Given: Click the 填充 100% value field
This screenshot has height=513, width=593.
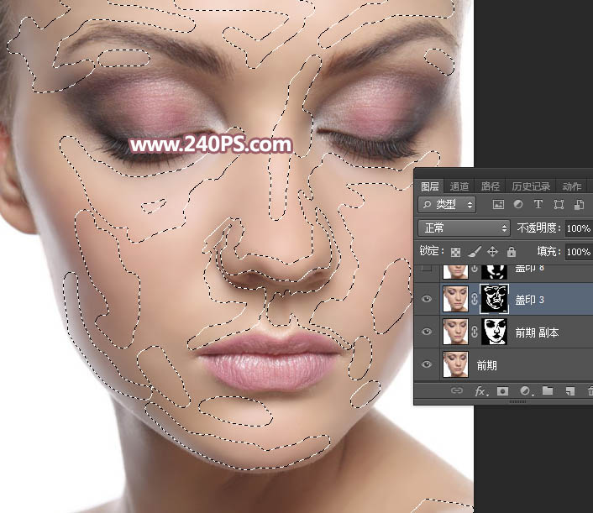Looking at the screenshot, I should 579,252.
